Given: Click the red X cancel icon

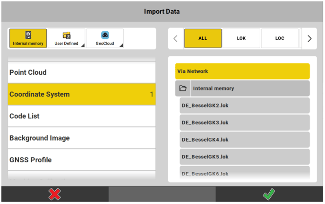Looking at the screenshot, I should click(55, 194).
